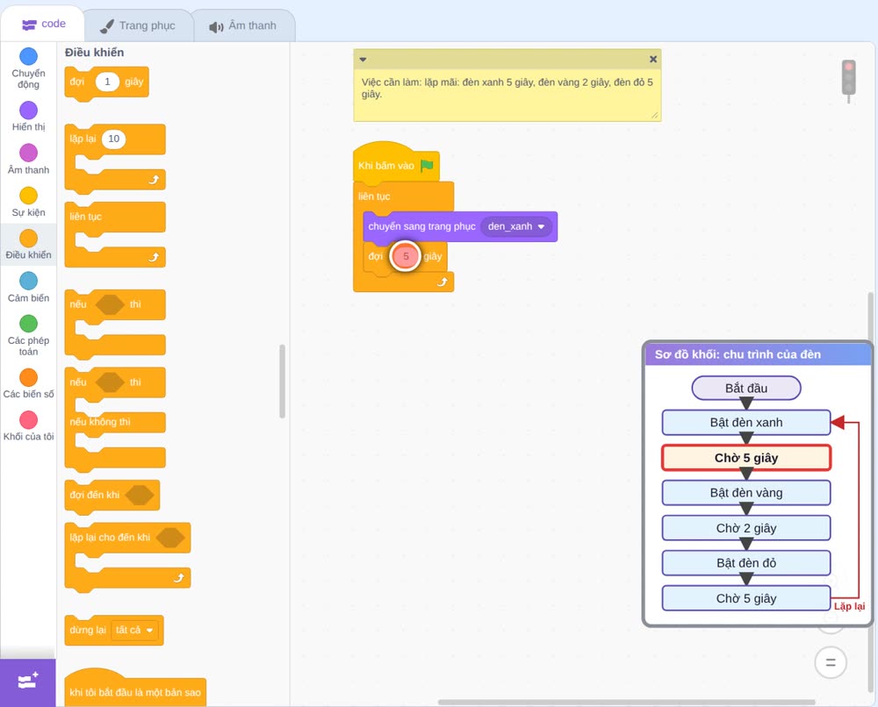Open the tất cả dropdown on dừng lại block
This screenshot has width=878, height=707.
(x=134, y=630)
